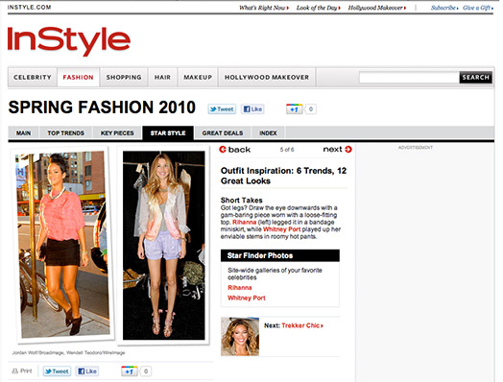Viewport: 503px width, 382px height.
Task: Click the Whitney Port link in the article text
Action: (x=281, y=229)
